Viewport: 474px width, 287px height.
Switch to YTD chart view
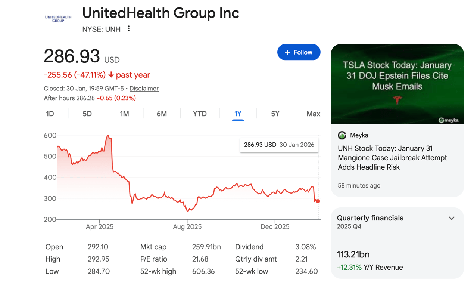(200, 114)
